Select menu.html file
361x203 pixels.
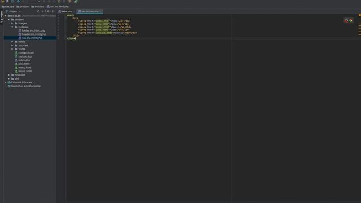[x=23, y=68]
